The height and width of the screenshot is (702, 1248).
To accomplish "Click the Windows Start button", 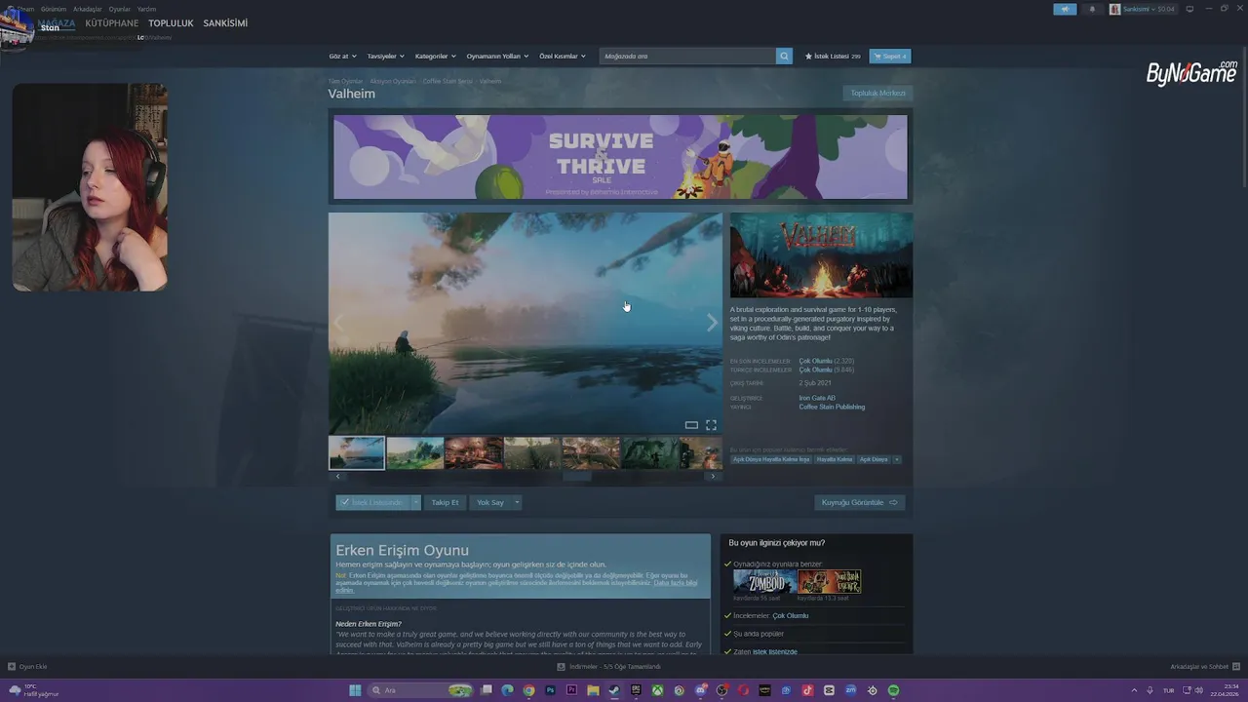I will [355, 690].
